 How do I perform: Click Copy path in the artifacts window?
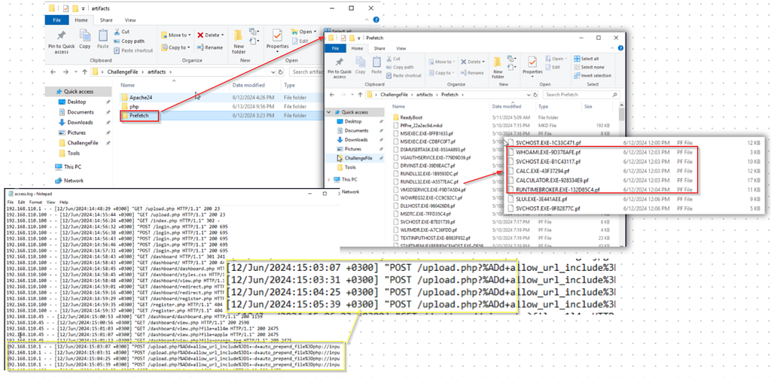pyautogui.click(x=129, y=41)
